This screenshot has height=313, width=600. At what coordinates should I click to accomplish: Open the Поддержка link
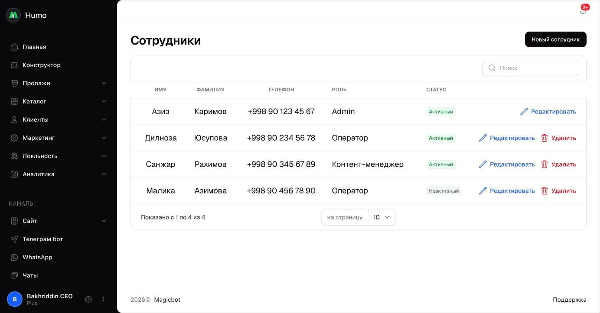point(570,300)
